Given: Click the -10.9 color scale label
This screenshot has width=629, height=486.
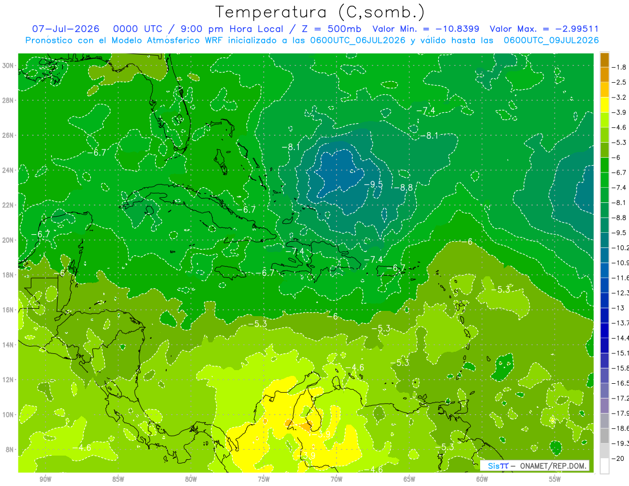Looking at the screenshot, I should (620, 263).
